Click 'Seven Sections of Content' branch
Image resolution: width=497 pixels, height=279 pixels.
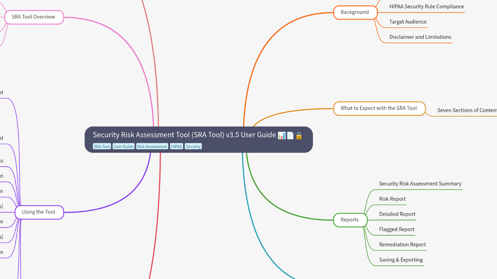tap(467, 110)
